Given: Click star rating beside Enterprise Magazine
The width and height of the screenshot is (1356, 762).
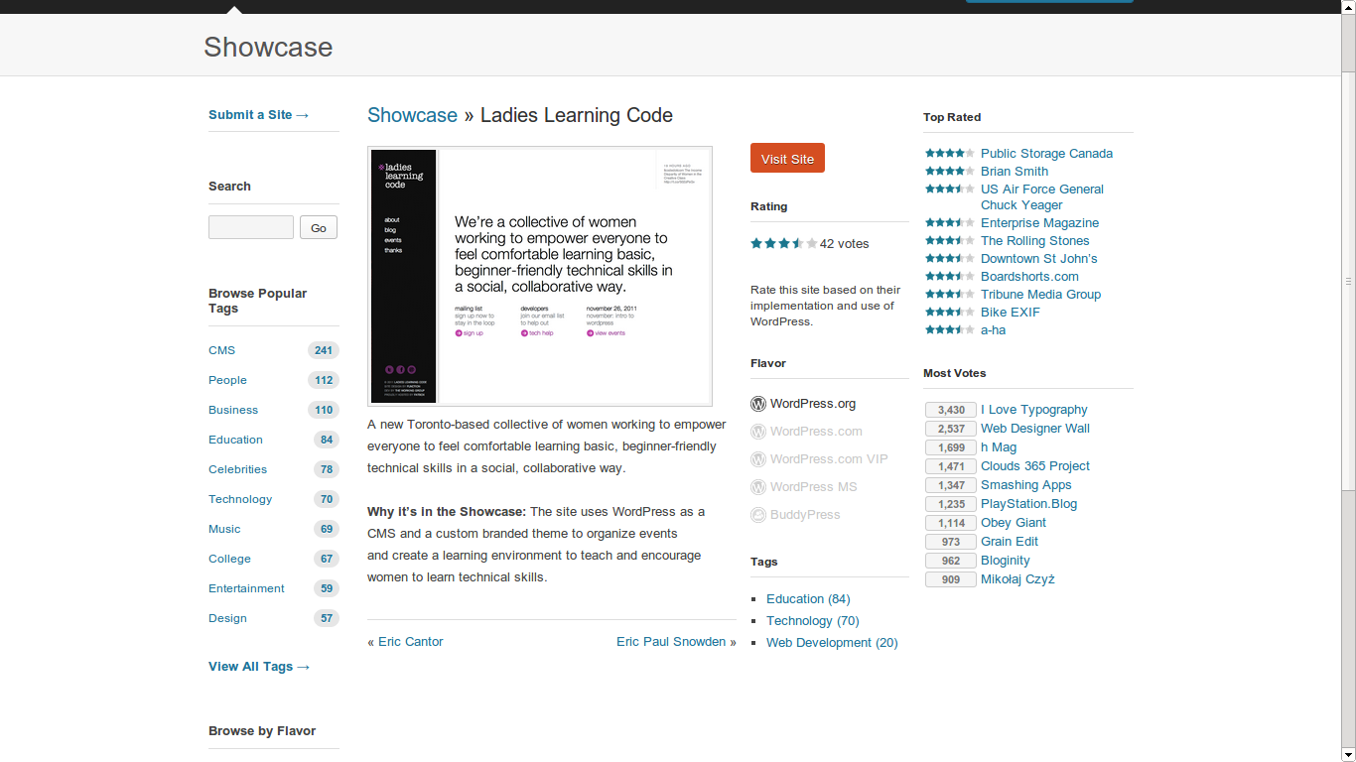Looking at the screenshot, I should tap(950, 222).
